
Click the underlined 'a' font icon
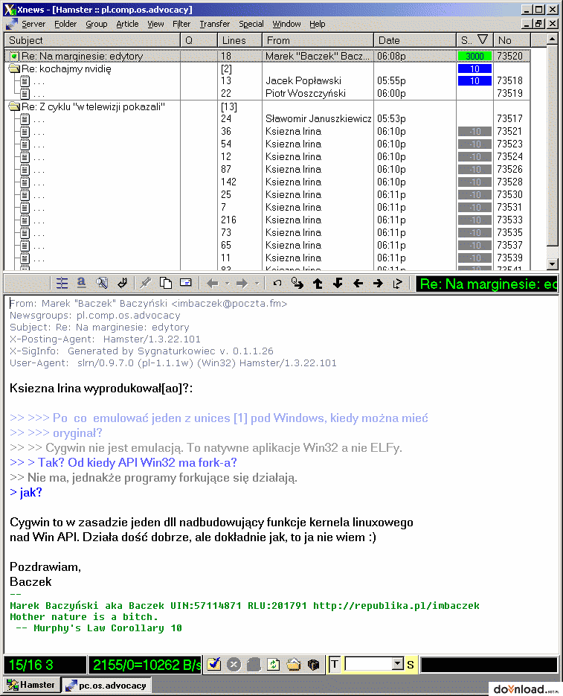point(81,283)
